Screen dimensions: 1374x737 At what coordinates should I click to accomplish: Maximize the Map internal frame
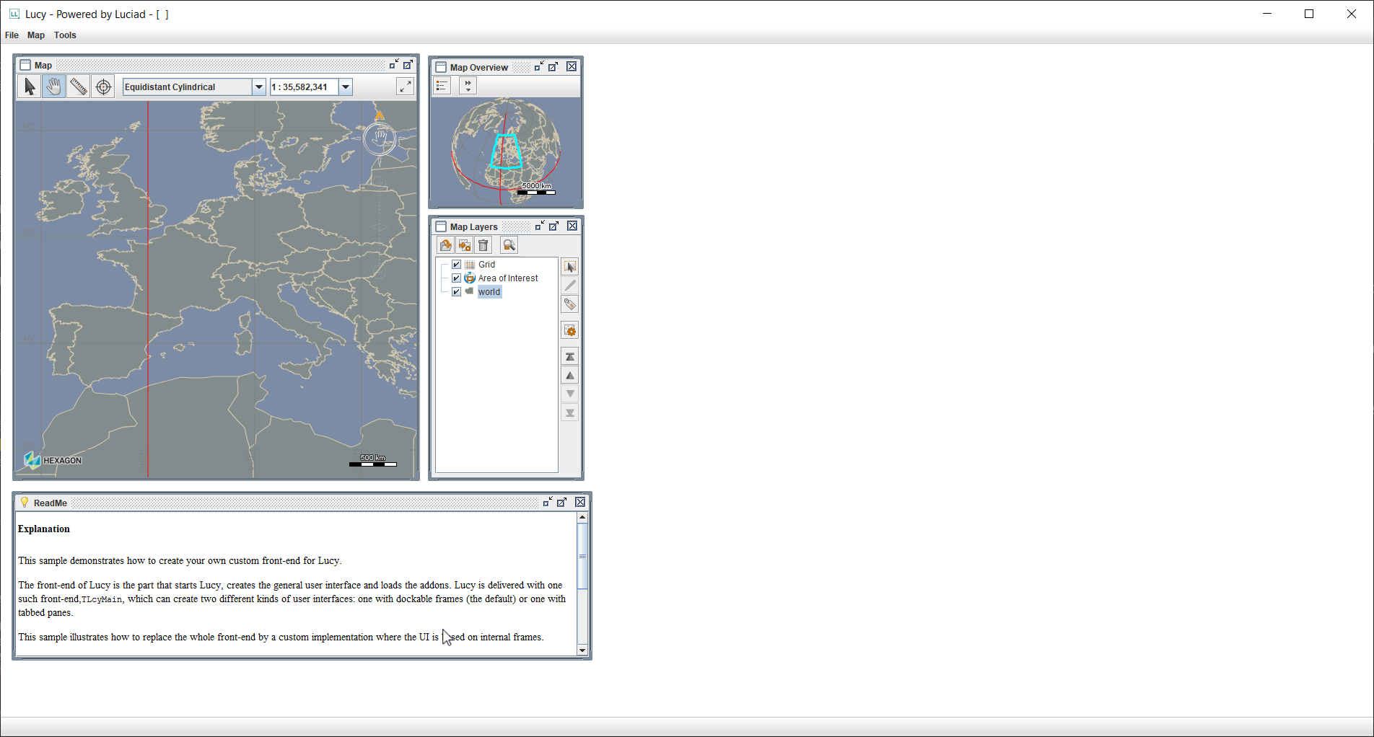point(408,65)
